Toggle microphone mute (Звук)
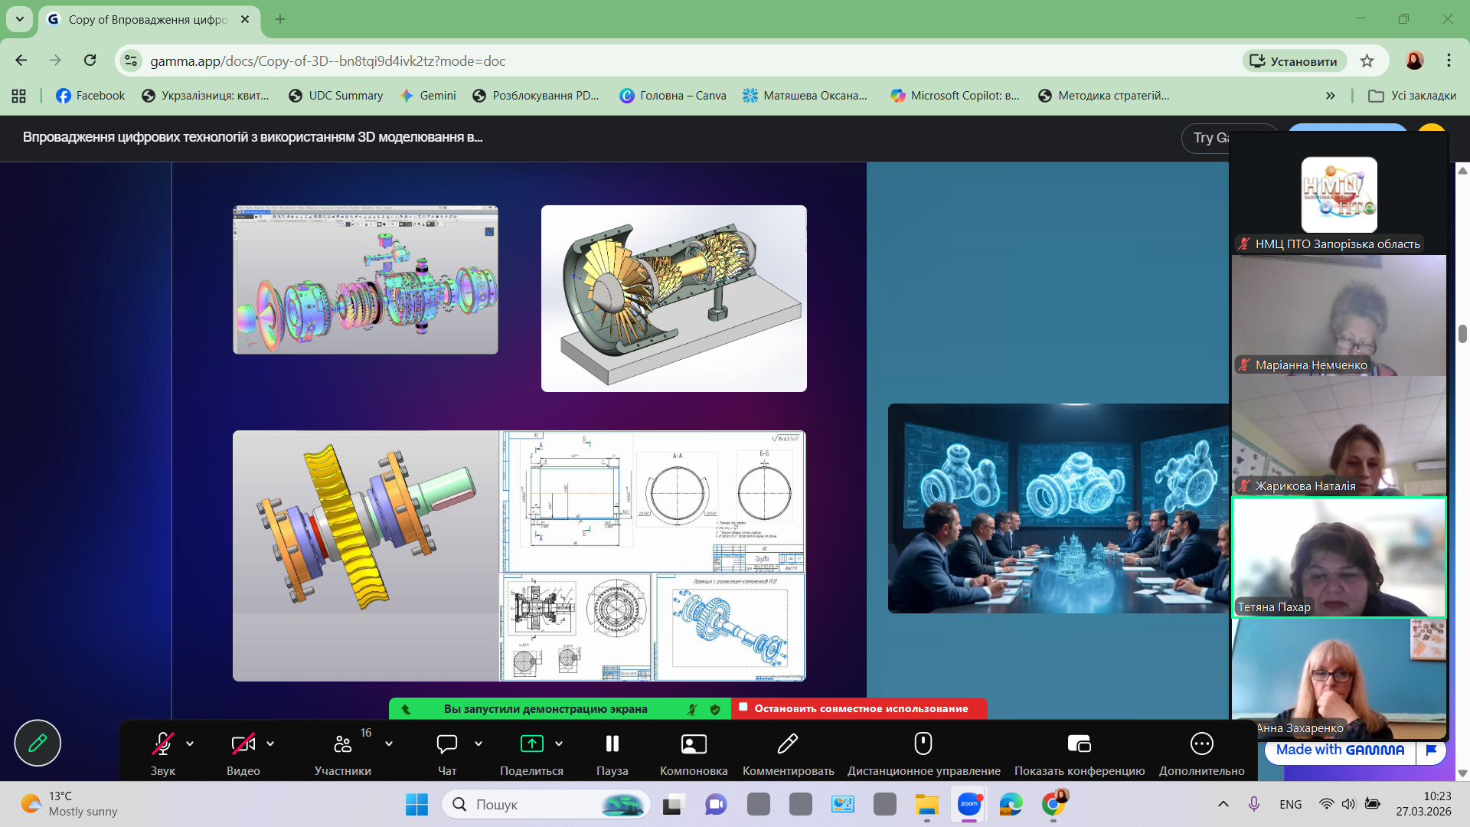The image size is (1470, 827). 162,744
